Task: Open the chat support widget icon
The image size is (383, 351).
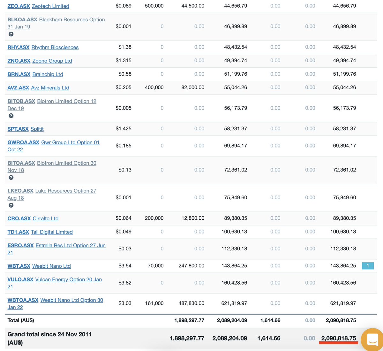Action: (373, 339)
